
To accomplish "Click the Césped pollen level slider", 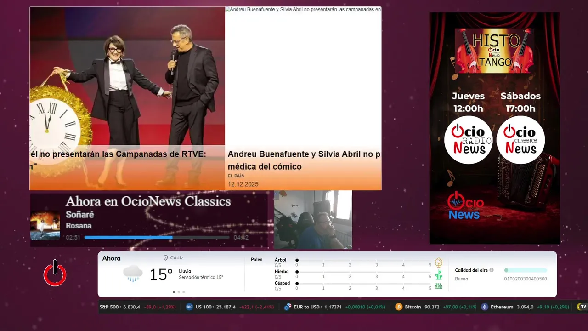I will coord(364,284).
